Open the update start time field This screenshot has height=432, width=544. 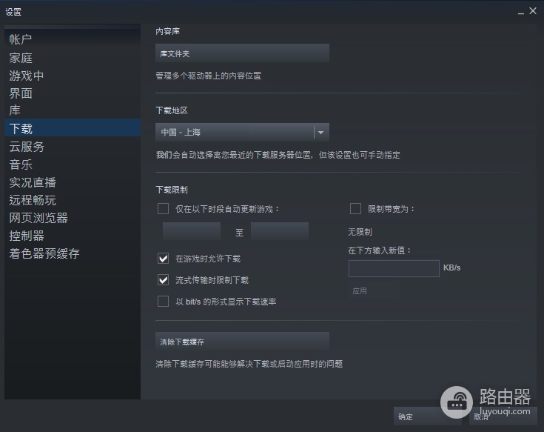[192, 232]
